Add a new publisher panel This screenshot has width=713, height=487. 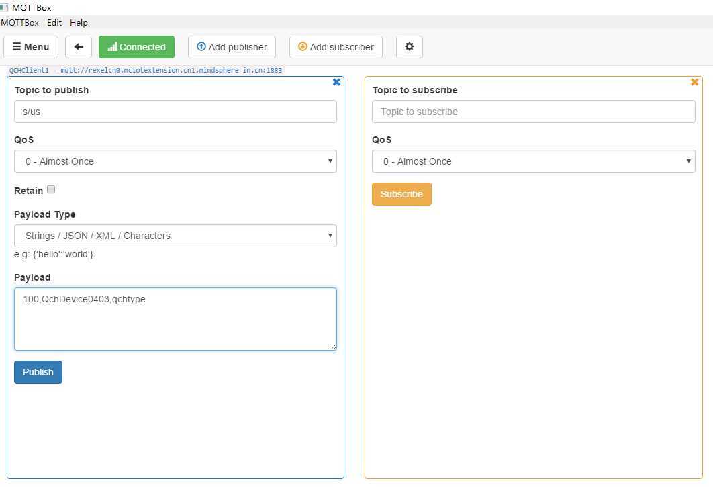232,47
